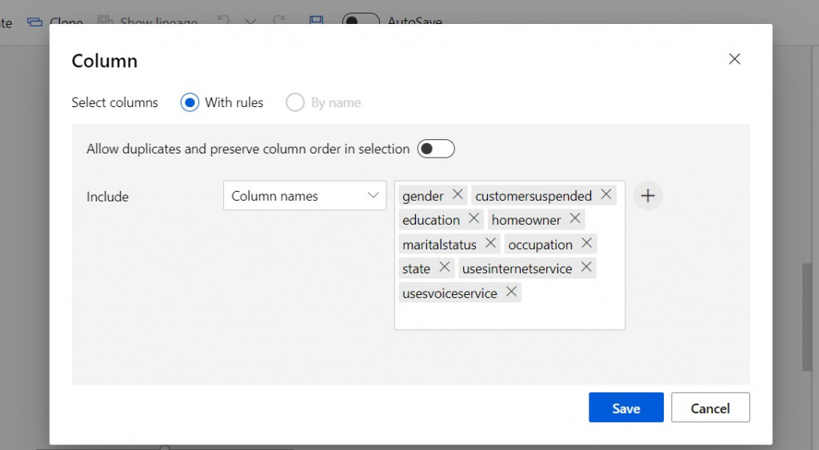Image resolution: width=819 pixels, height=450 pixels.
Task: Remove the gender column tag
Action: click(x=457, y=194)
